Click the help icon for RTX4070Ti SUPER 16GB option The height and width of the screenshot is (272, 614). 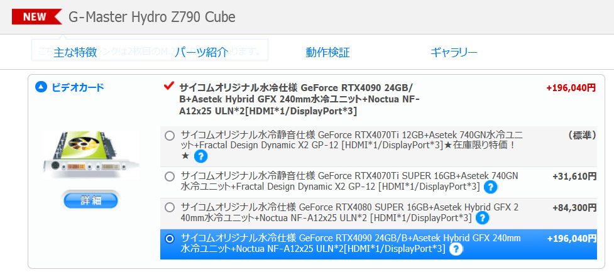[x=490, y=187]
